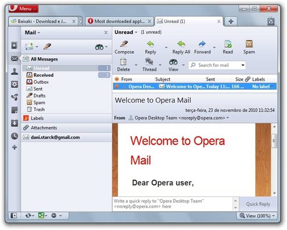Switch to Most downloaded appl... tab

click(x=119, y=22)
